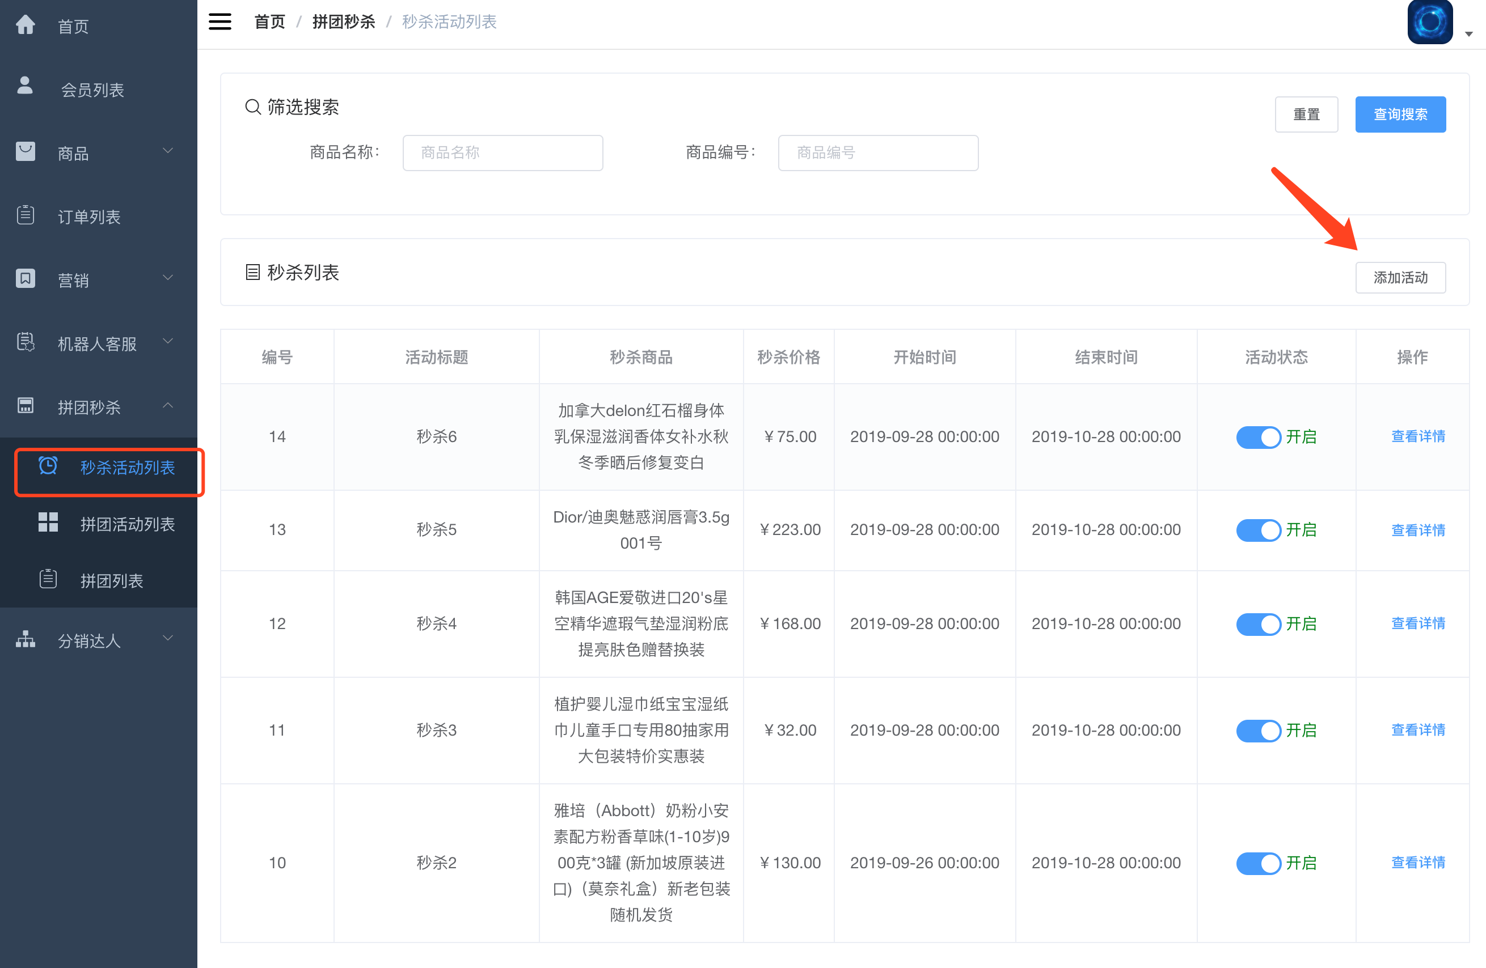Click the ¥223.00 price cell
This screenshot has height=968, width=1486.
point(789,531)
